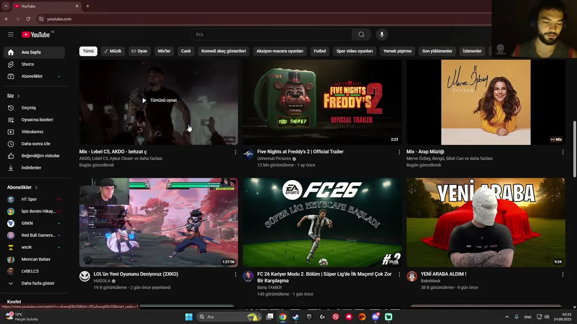
Task: Click the browser address bar
Action: (261, 19)
